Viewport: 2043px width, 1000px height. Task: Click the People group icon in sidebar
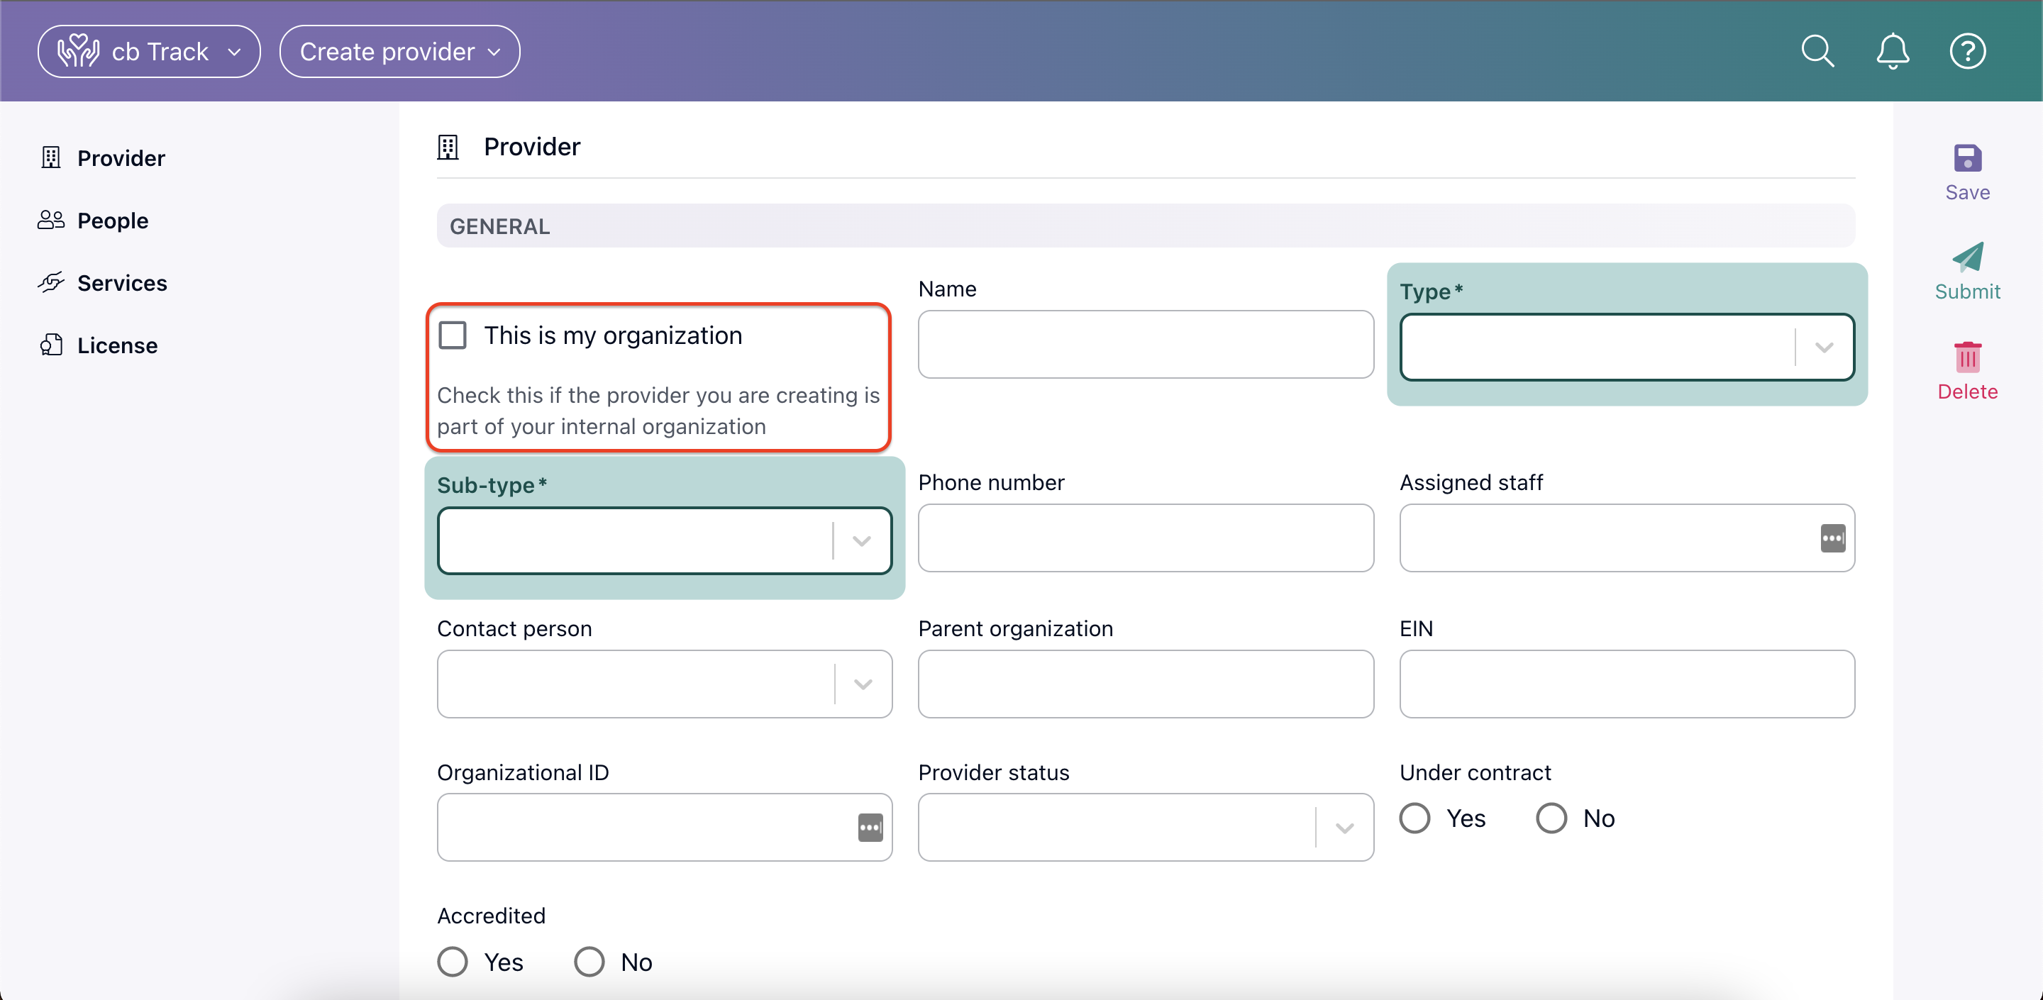[51, 220]
